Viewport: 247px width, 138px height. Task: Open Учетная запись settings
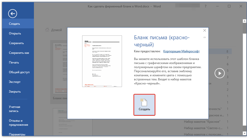(x=15, y=109)
